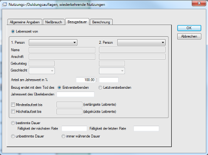Open the 1. Person dropdown
The height and width of the screenshot is (155, 208).
(53, 42)
